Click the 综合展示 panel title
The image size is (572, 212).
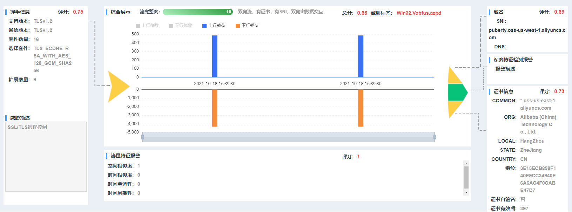[121, 12]
